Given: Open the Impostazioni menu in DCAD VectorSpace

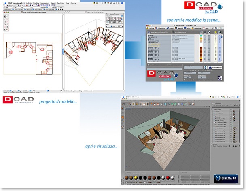Looking at the screenshot, I should click(x=45, y=3).
